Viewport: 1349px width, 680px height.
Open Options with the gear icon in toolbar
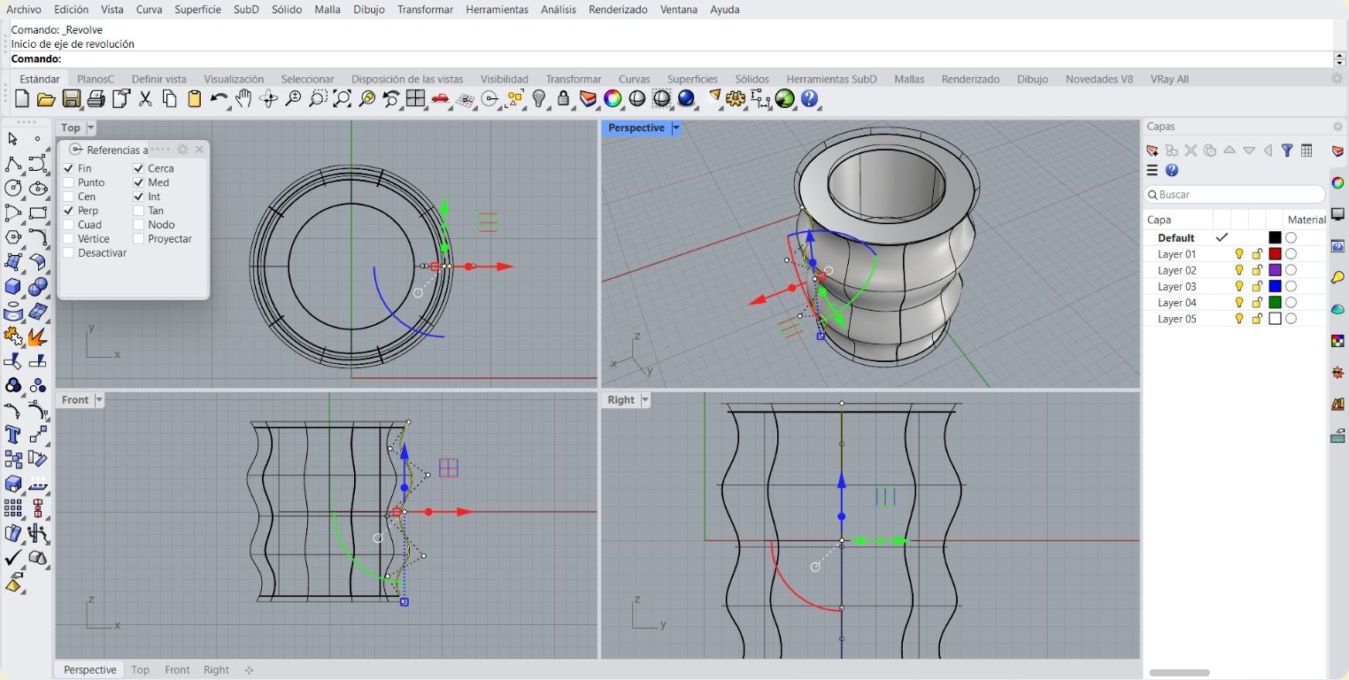pyautogui.click(x=736, y=99)
